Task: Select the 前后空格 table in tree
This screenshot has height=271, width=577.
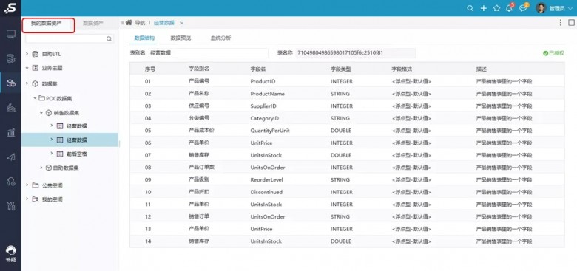Action: (76, 154)
